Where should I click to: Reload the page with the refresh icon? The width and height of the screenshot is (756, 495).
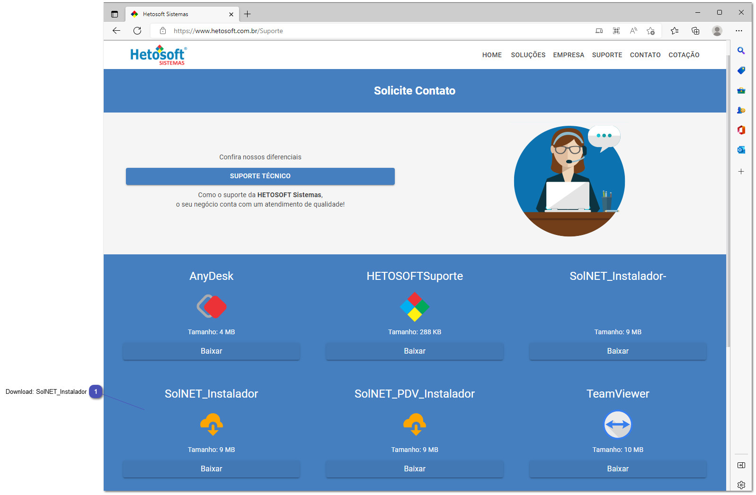pyautogui.click(x=137, y=31)
